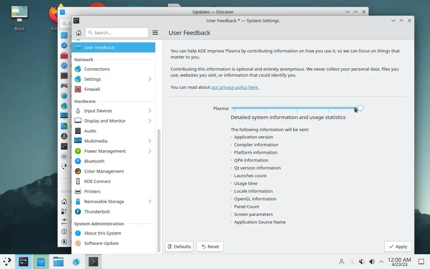Open the web browser globe in taskbar
430x269 pixels.
click(76, 261)
